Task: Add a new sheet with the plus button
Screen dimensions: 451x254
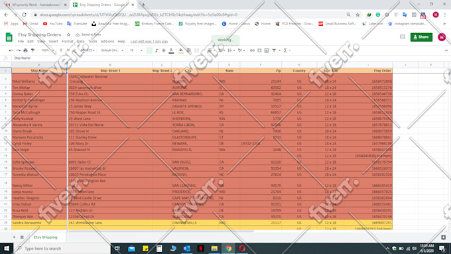Action: tap(14, 237)
